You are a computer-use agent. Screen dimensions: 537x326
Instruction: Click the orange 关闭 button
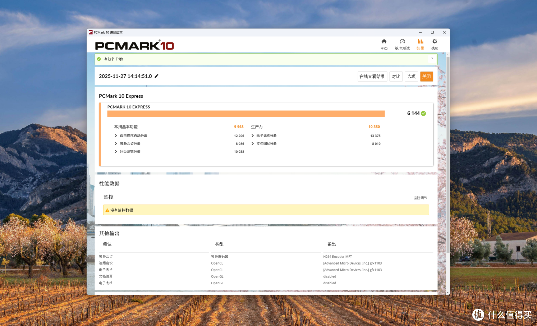tap(427, 76)
